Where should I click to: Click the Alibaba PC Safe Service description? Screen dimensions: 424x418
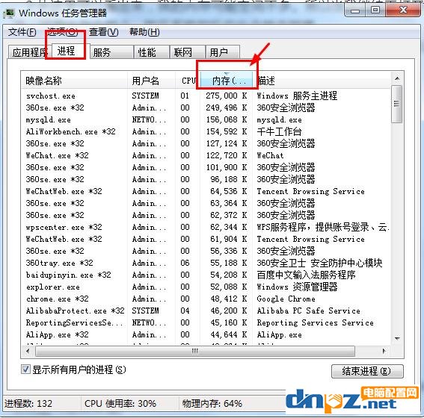coord(308,311)
